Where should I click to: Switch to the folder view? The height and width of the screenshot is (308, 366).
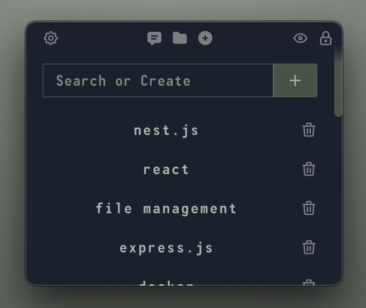[x=180, y=38]
